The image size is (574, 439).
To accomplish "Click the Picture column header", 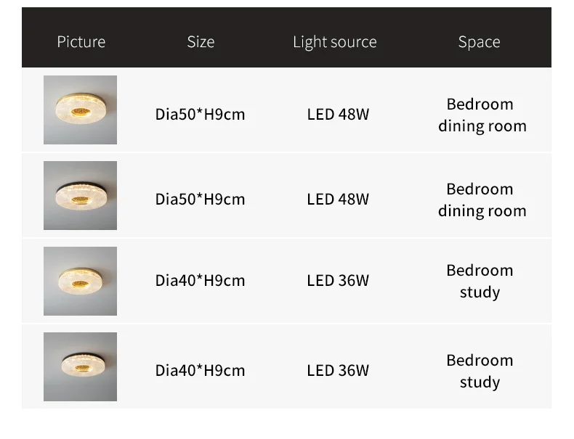I will tap(81, 42).
